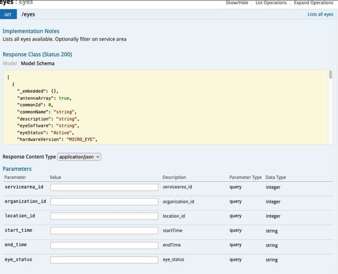Image resolution: width=338 pixels, height=274 pixels.
Task: Click the 'Parameters' heading
Action: 17,169
